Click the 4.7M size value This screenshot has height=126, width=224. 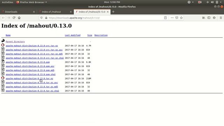click(x=89, y=46)
